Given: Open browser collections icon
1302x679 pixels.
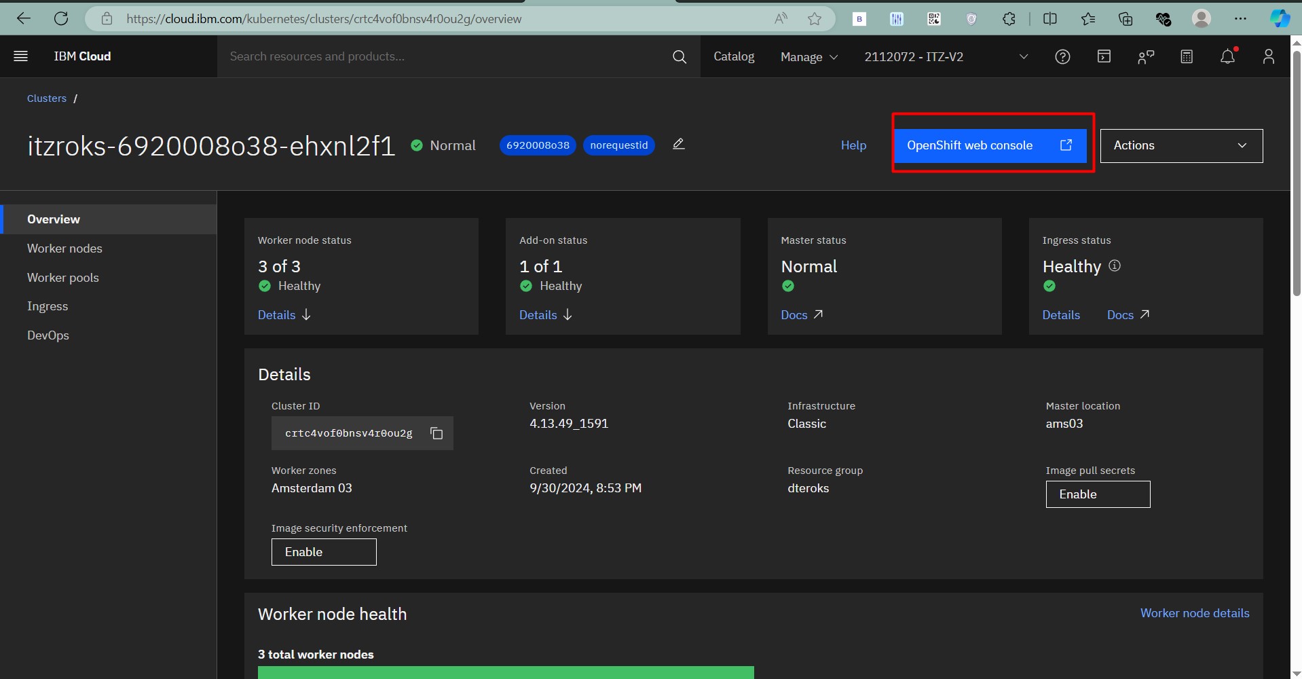Looking at the screenshot, I should [1126, 18].
